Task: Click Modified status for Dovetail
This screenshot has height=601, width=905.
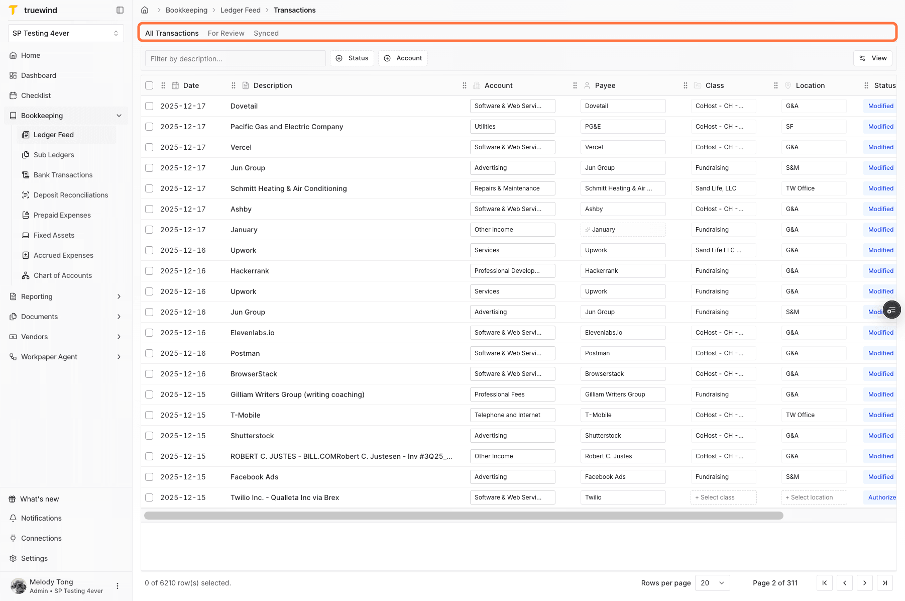Action: pos(881,106)
